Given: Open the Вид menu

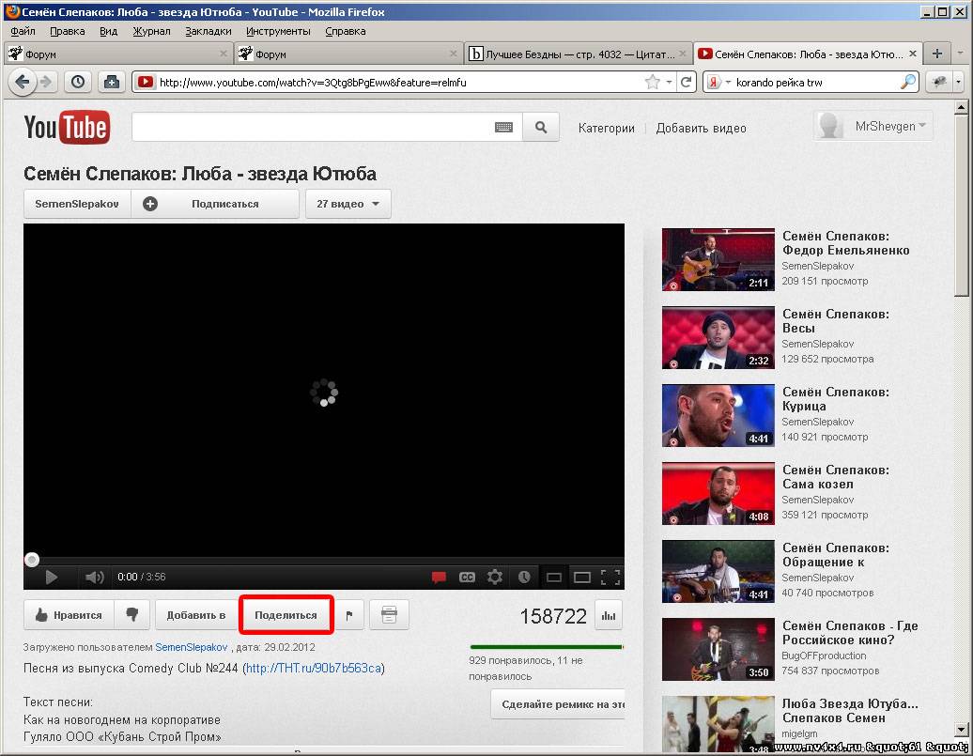Looking at the screenshot, I should (109, 31).
